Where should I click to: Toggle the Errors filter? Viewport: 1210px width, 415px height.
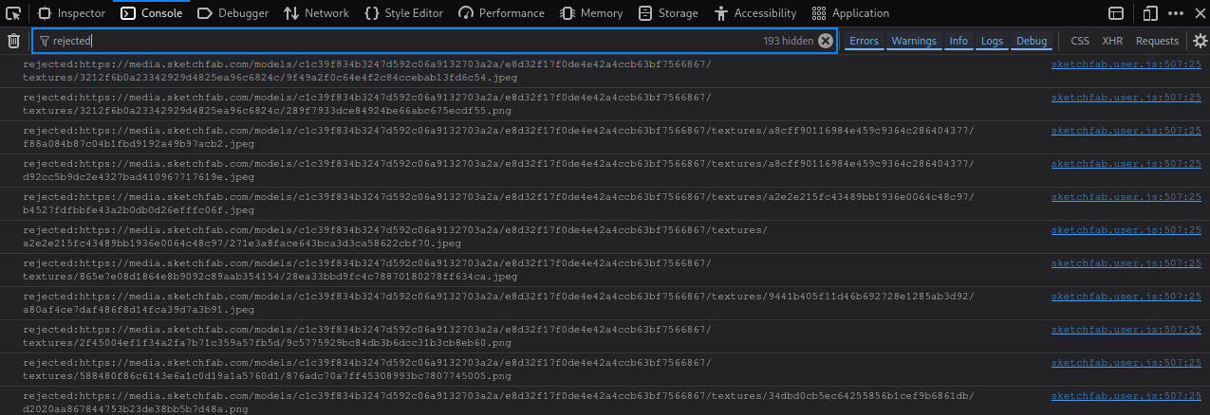point(864,41)
